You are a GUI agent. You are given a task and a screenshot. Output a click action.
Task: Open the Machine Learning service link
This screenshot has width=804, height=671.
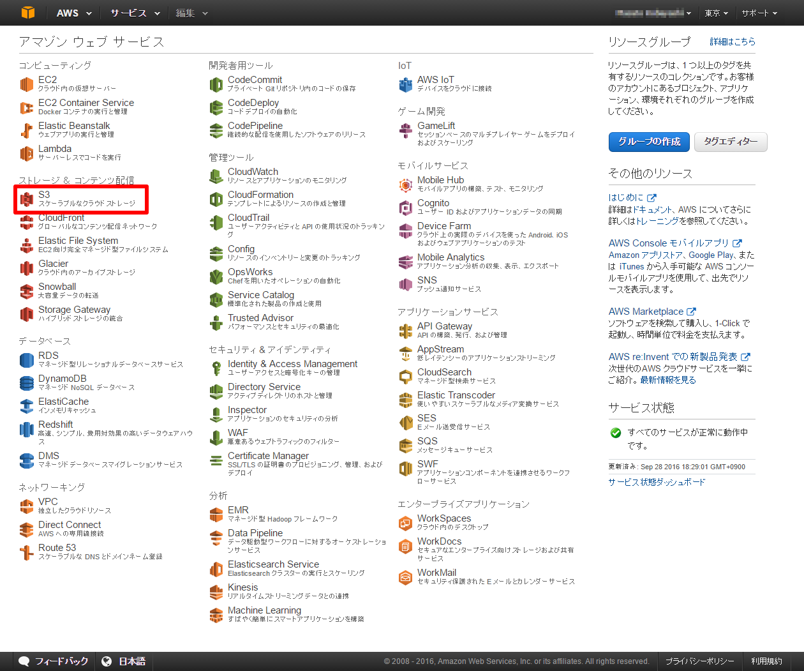(x=264, y=610)
